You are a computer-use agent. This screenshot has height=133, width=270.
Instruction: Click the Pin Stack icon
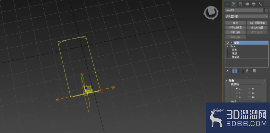coord(227,71)
